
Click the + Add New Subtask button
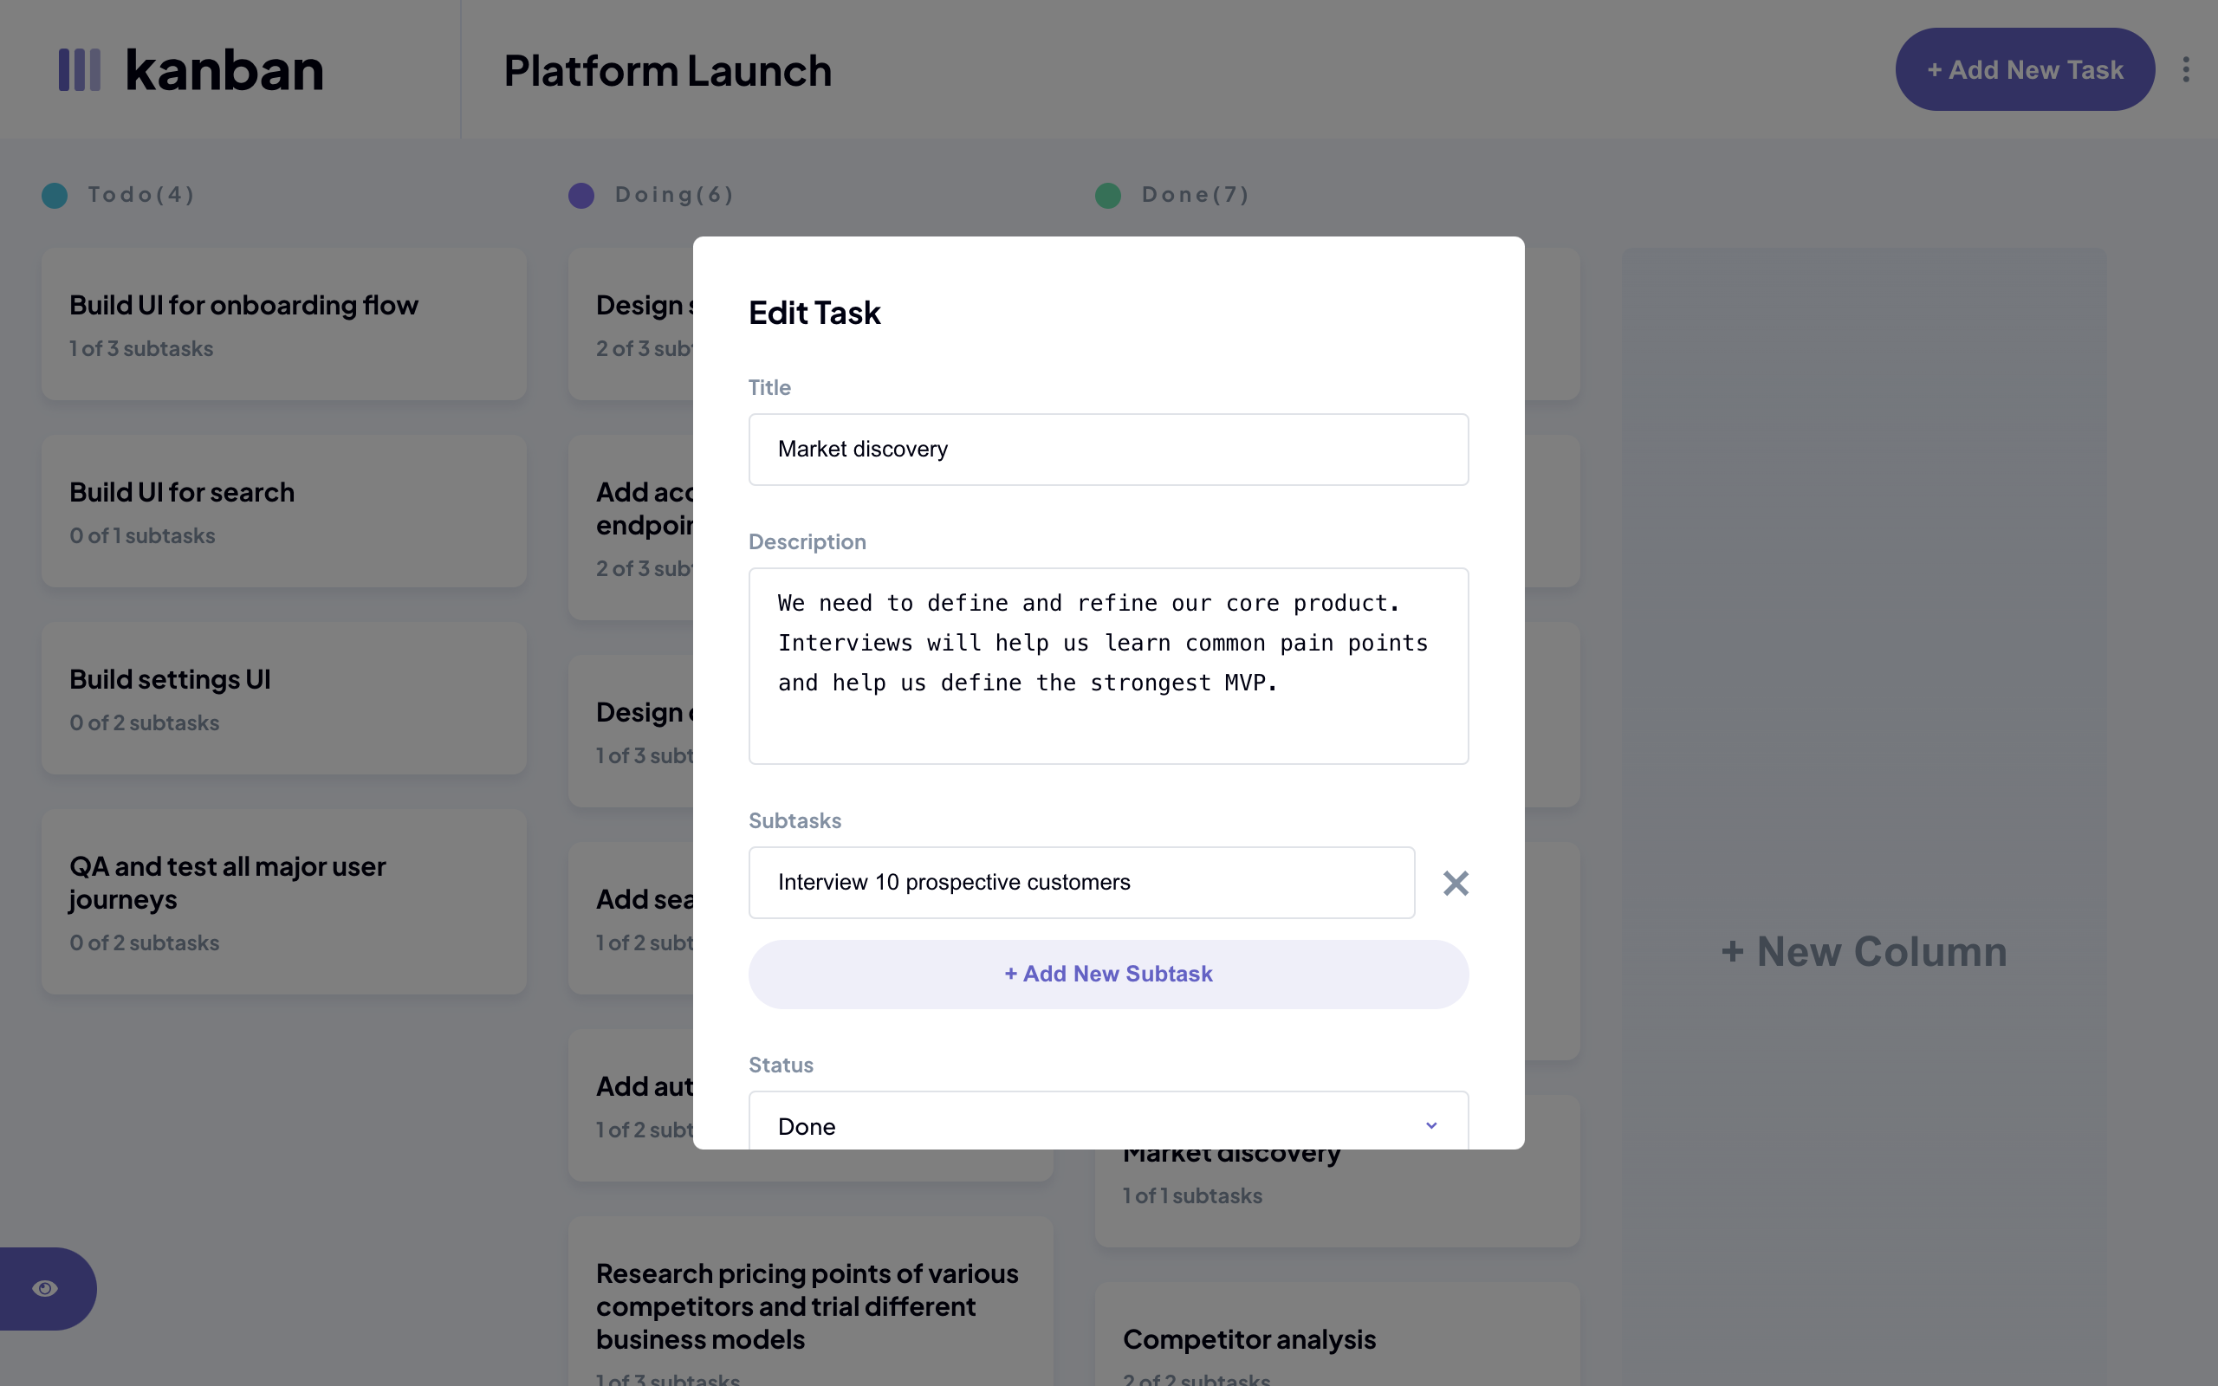pyautogui.click(x=1108, y=973)
